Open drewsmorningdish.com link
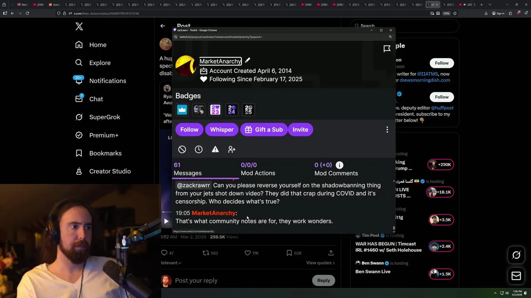Screen dimensions: 531x298 tap(425, 80)
